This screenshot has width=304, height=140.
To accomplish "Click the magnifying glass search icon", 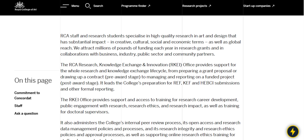I will [88, 6].
